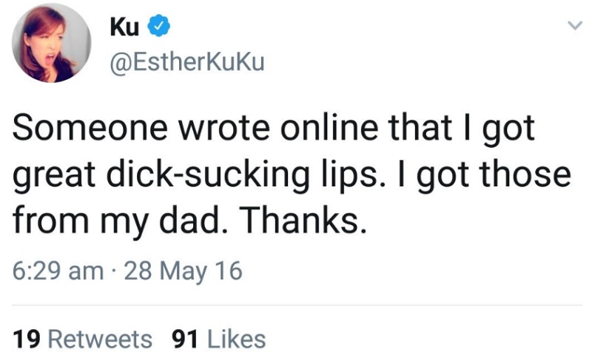Screen dimensions: 592x358
Task: Click the 6:29 am timestamp
Action: click(x=58, y=271)
